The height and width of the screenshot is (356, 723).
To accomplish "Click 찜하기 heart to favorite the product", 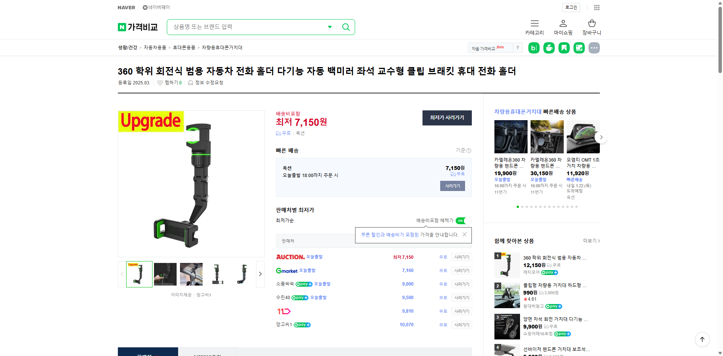I will point(160,83).
